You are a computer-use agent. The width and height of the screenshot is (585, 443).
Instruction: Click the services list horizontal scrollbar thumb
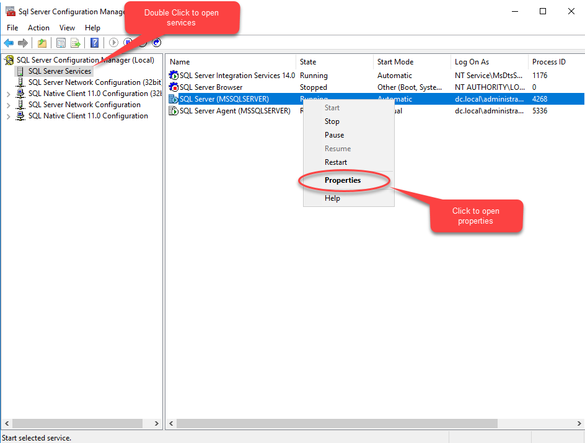tap(337, 424)
